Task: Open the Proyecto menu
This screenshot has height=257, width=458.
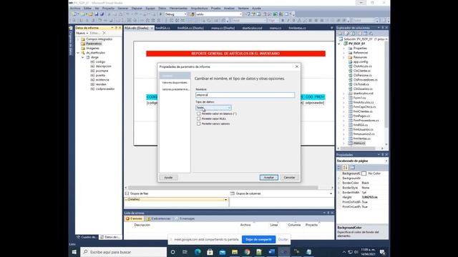Action: (108, 9)
